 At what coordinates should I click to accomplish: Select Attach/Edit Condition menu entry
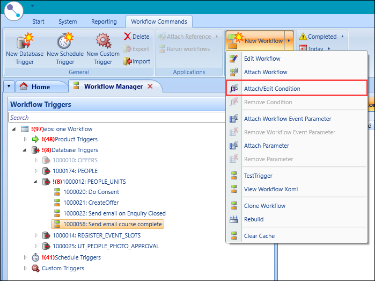coord(272,89)
